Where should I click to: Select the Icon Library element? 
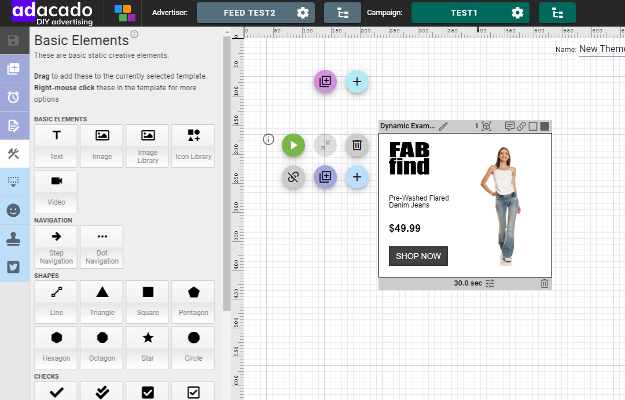pyautogui.click(x=193, y=146)
